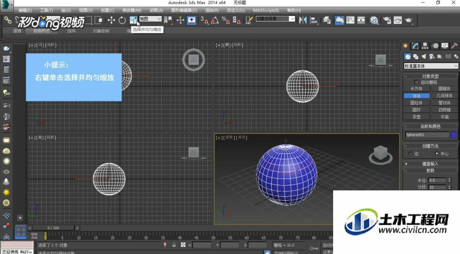Select the 边 creation method radio button
The image size is (460, 254).
[410, 154]
